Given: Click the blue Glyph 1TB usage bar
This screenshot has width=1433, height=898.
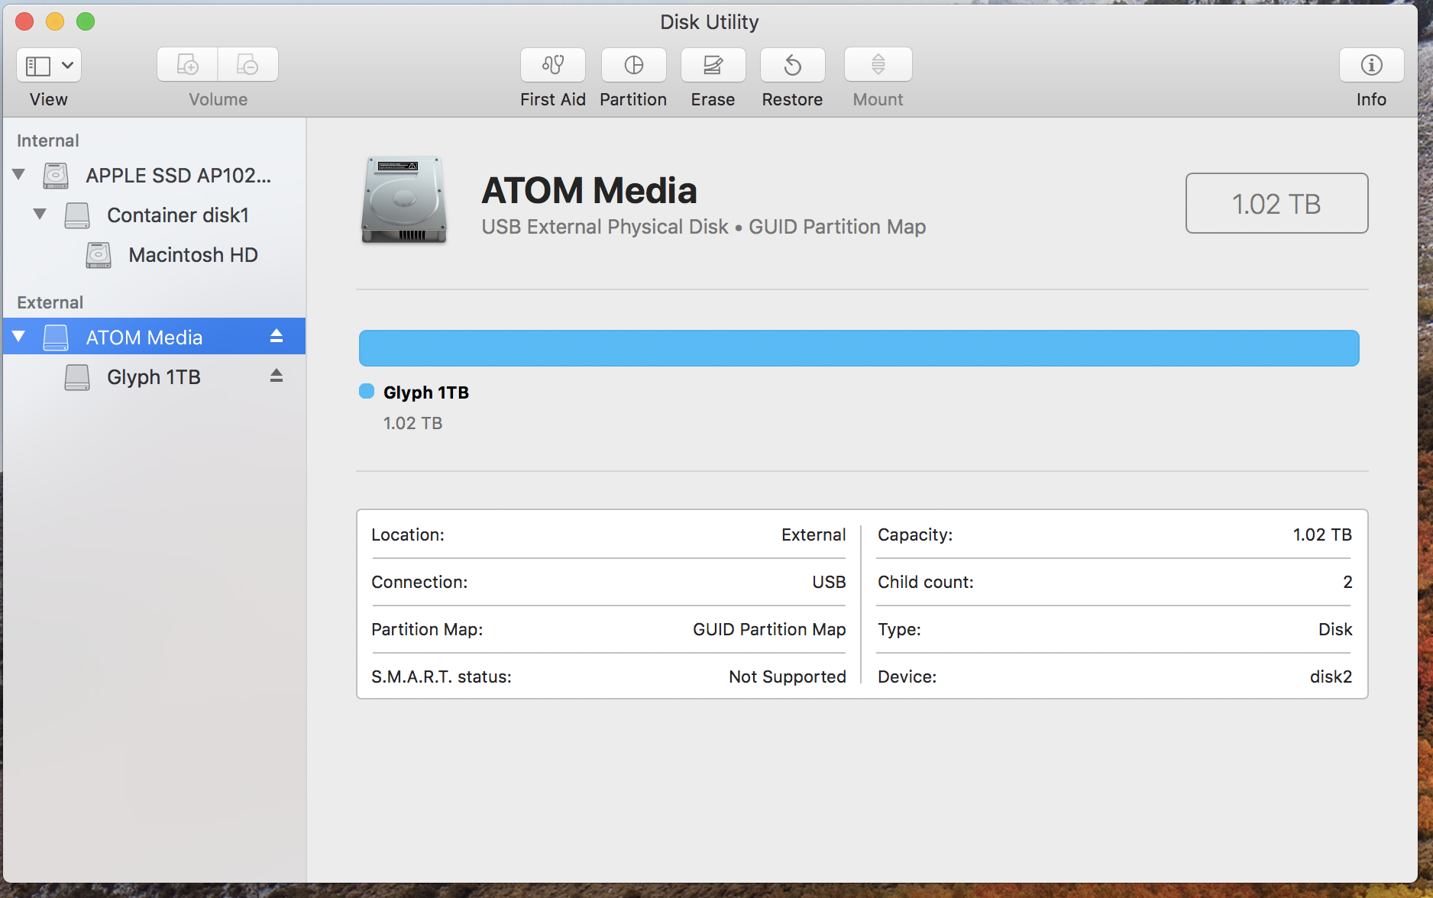Looking at the screenshot, I should click(x=859, y=348).
